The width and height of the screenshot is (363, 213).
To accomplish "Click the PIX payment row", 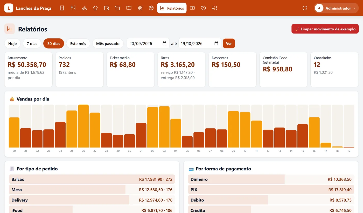I will 271,190.
